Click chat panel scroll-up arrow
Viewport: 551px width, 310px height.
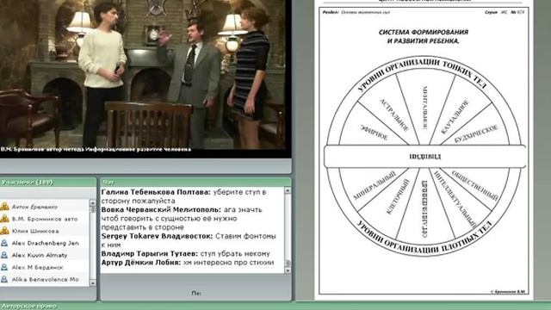pos(288,190)
